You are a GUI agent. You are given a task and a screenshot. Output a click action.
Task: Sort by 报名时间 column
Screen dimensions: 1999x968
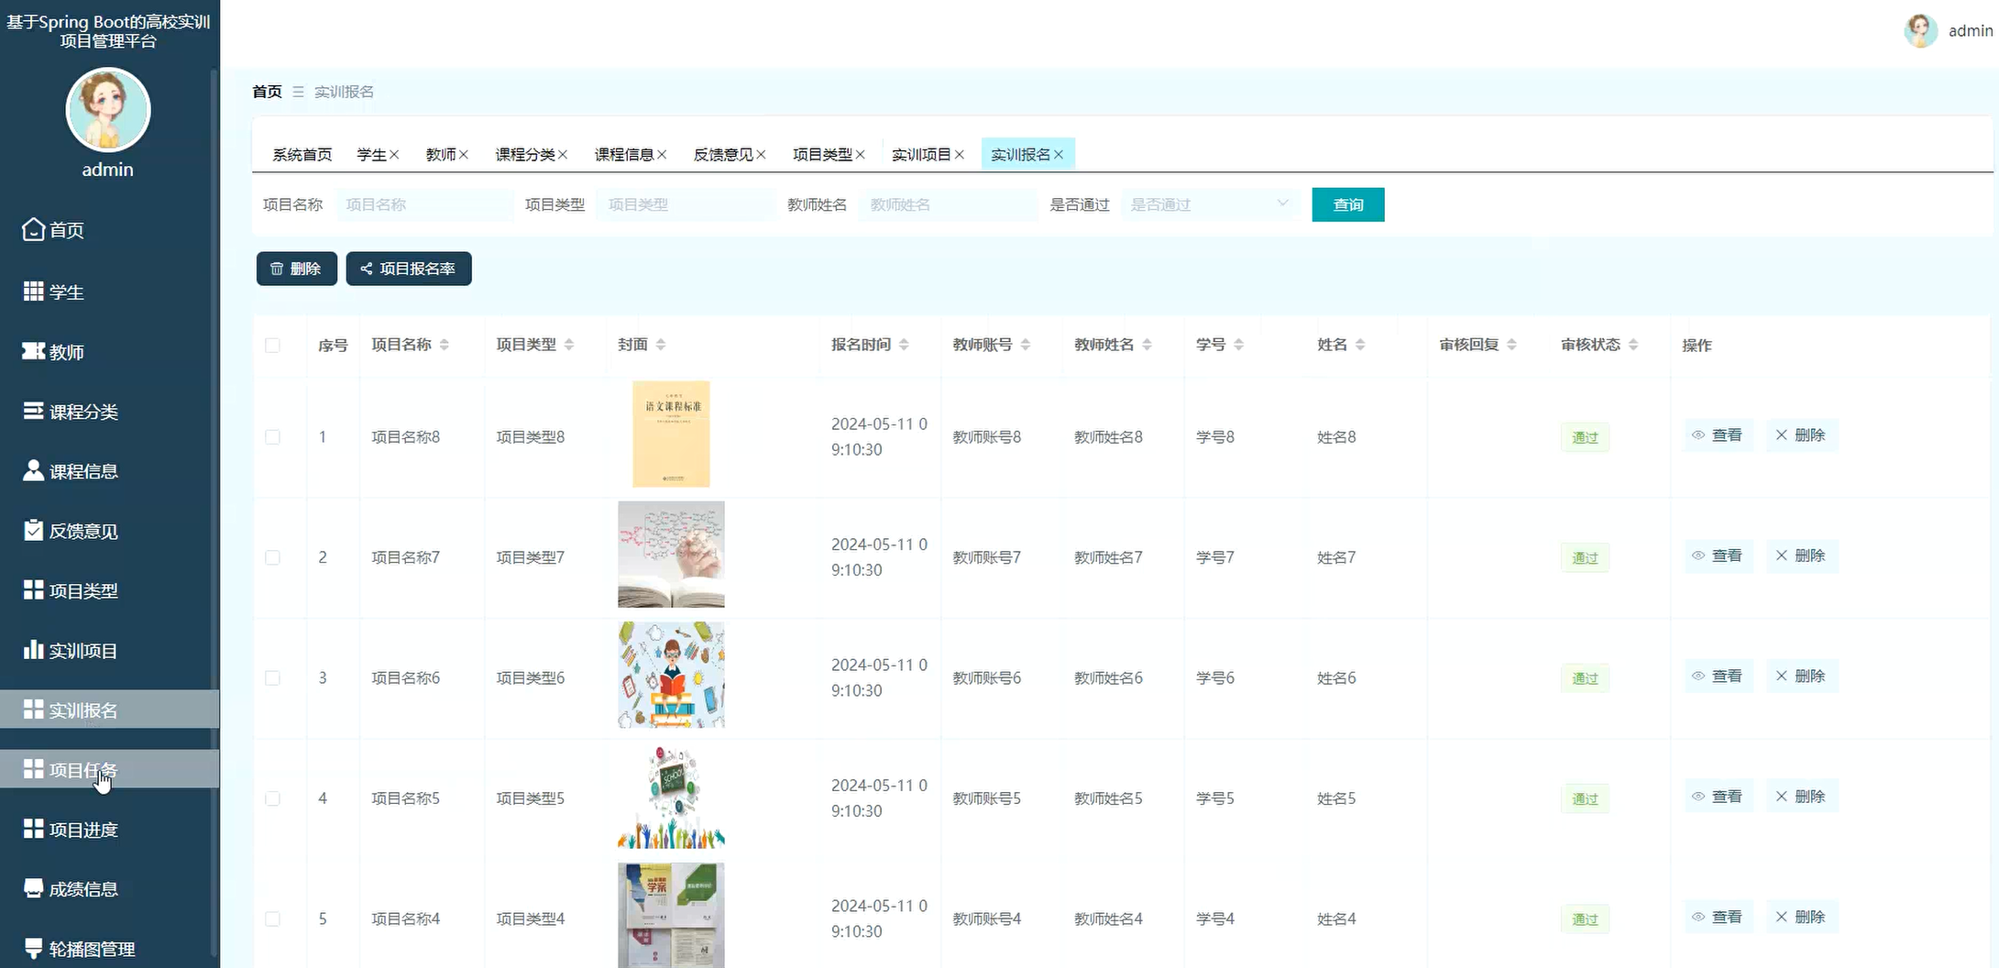coord(904,345)
